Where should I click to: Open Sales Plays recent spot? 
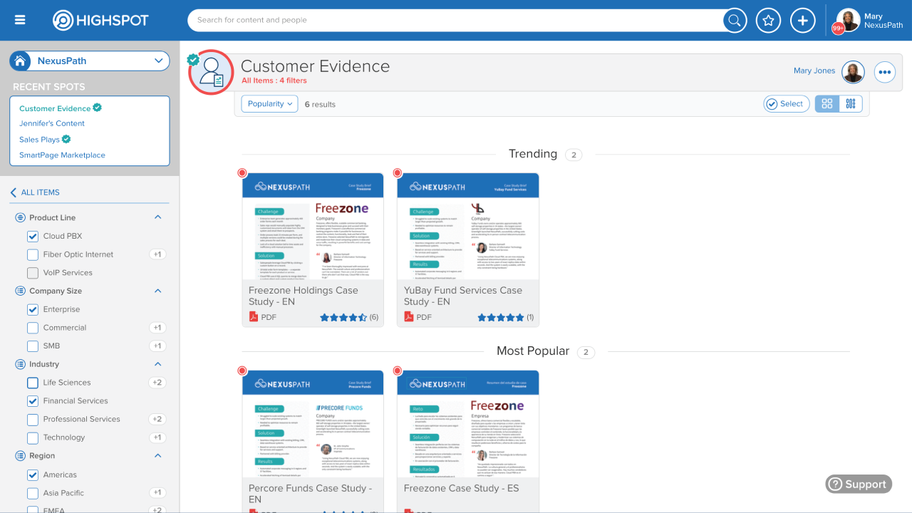pos(39,140)
